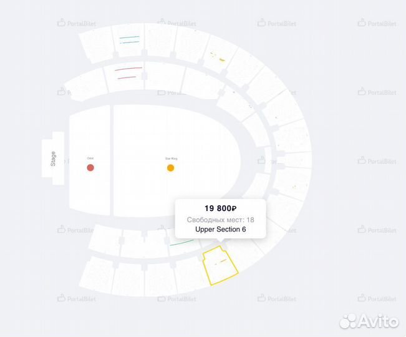406x337 pixels.
Task: Click the green seat row near tooltip
Action: [181, 242]
